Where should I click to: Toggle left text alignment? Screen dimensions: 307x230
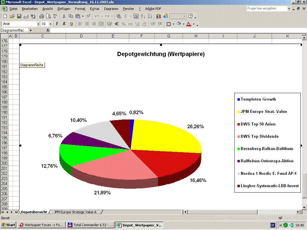(80, 24)
